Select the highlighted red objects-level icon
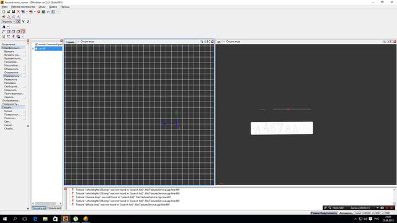397x223 pixels. pos(23,32)
